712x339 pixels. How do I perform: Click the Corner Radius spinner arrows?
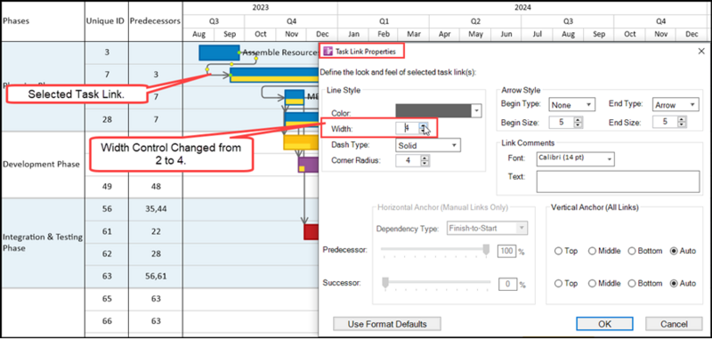[425, 160]
